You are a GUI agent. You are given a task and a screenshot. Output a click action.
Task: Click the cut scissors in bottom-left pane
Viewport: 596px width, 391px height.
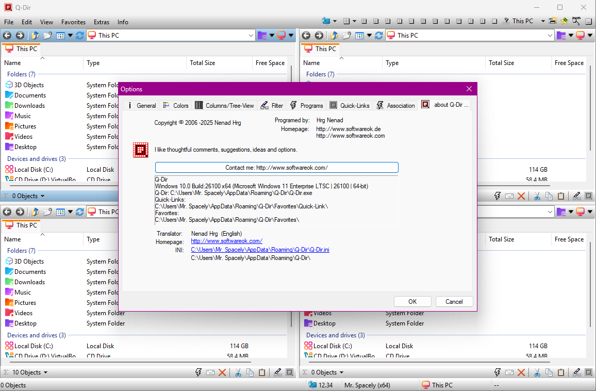238,372
